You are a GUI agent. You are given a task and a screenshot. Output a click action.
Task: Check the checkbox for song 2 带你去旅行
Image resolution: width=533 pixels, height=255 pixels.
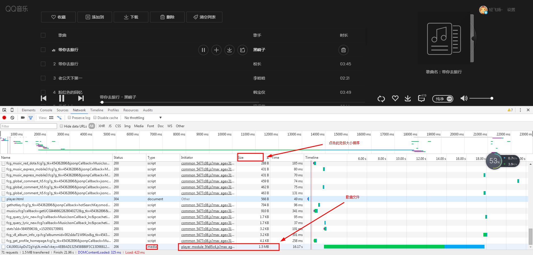click(x=43, y=64)
